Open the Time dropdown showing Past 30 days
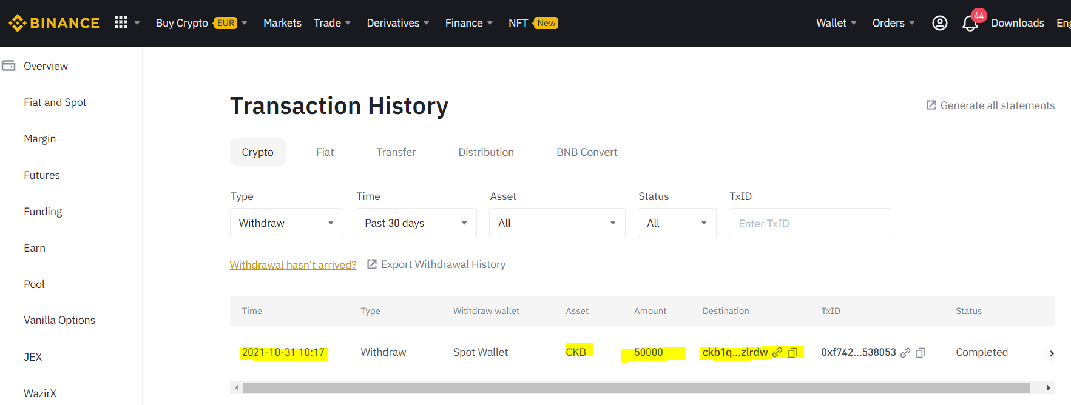This screenshot has width=1071, height=405. (x=416, y=223)
